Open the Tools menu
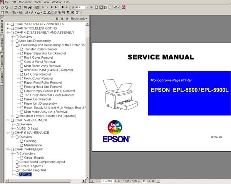This screenshot has height=184, width=231. click(x=38, y=2)
